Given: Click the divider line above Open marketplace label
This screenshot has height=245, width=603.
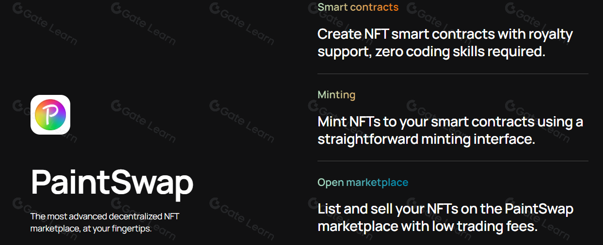Looking at the screenshot, I should tap(453, 161).
